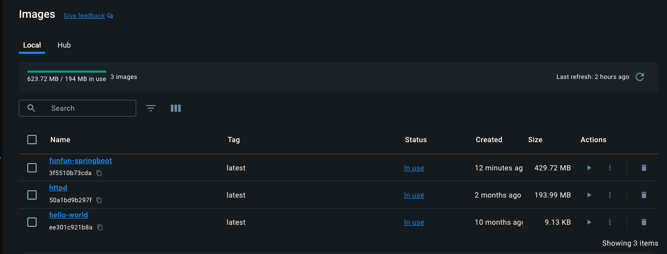Copy the hello-world image ID
Viewport: 667px width, 254px height.
tap(100, 227)
